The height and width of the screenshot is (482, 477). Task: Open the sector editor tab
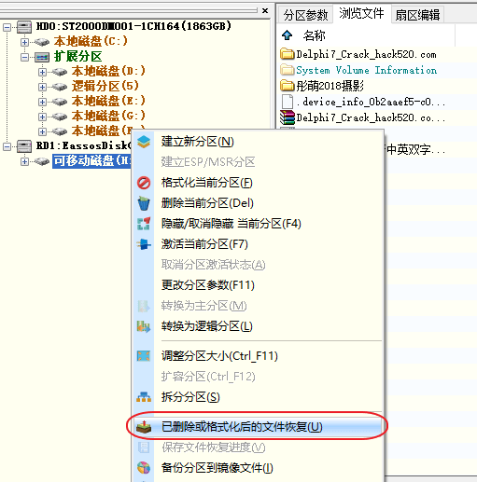click(x=417, y=15)
